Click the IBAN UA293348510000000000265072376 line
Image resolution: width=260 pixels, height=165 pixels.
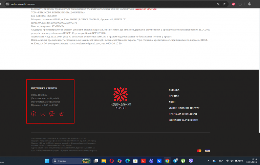[54, 23]
